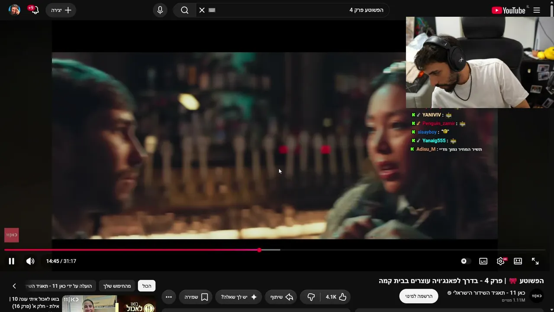554x312 pixels.
Task: Turn on subtitles in the player
Action: coord(483,261)
